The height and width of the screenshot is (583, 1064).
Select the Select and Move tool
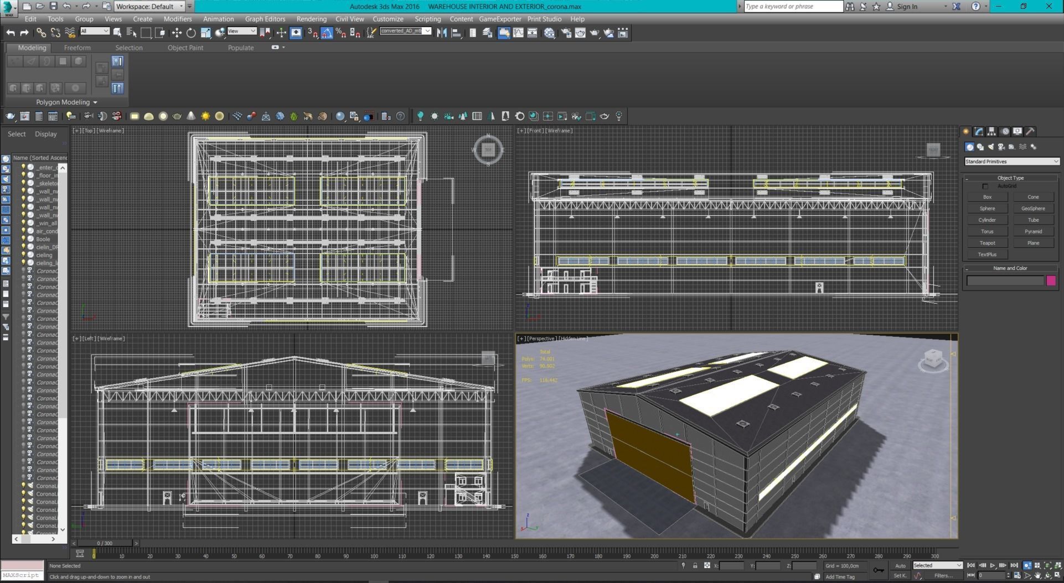point(177,33)
